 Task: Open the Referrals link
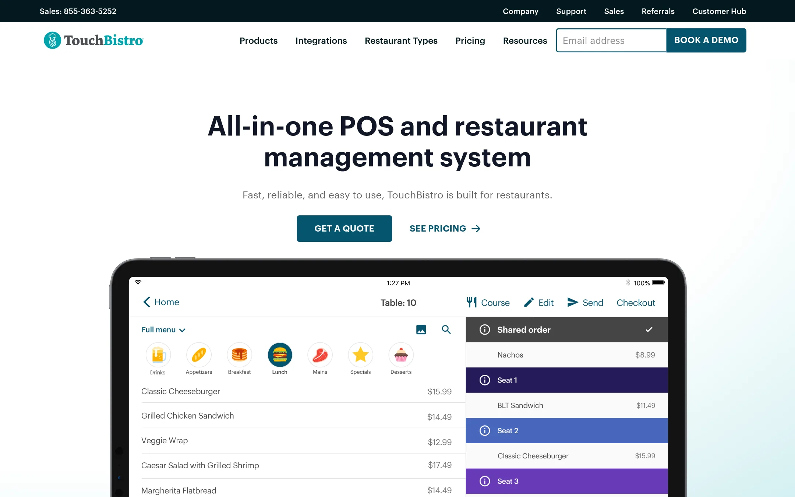point(658,11)
